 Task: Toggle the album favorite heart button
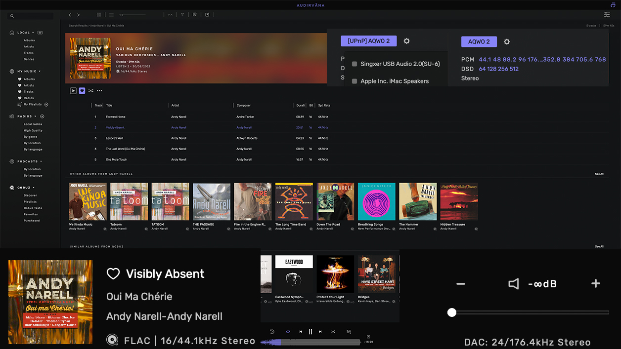(82, 91)
